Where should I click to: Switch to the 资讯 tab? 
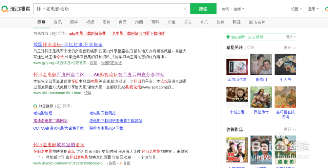(x=57, y=22)
